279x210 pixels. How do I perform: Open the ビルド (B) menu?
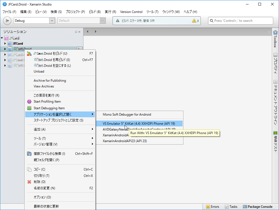pyautogui.click(x=95, y=12)
